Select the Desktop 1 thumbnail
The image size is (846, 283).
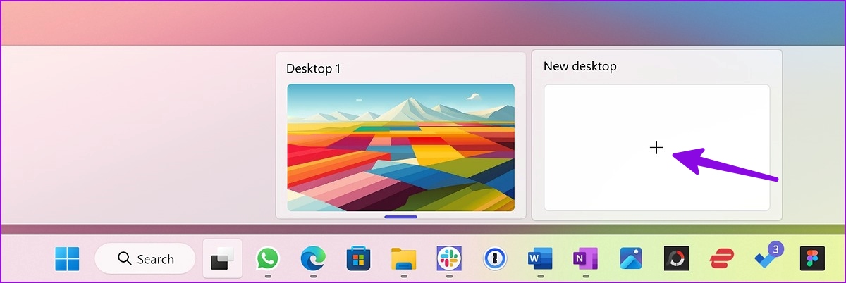[400, 147]
